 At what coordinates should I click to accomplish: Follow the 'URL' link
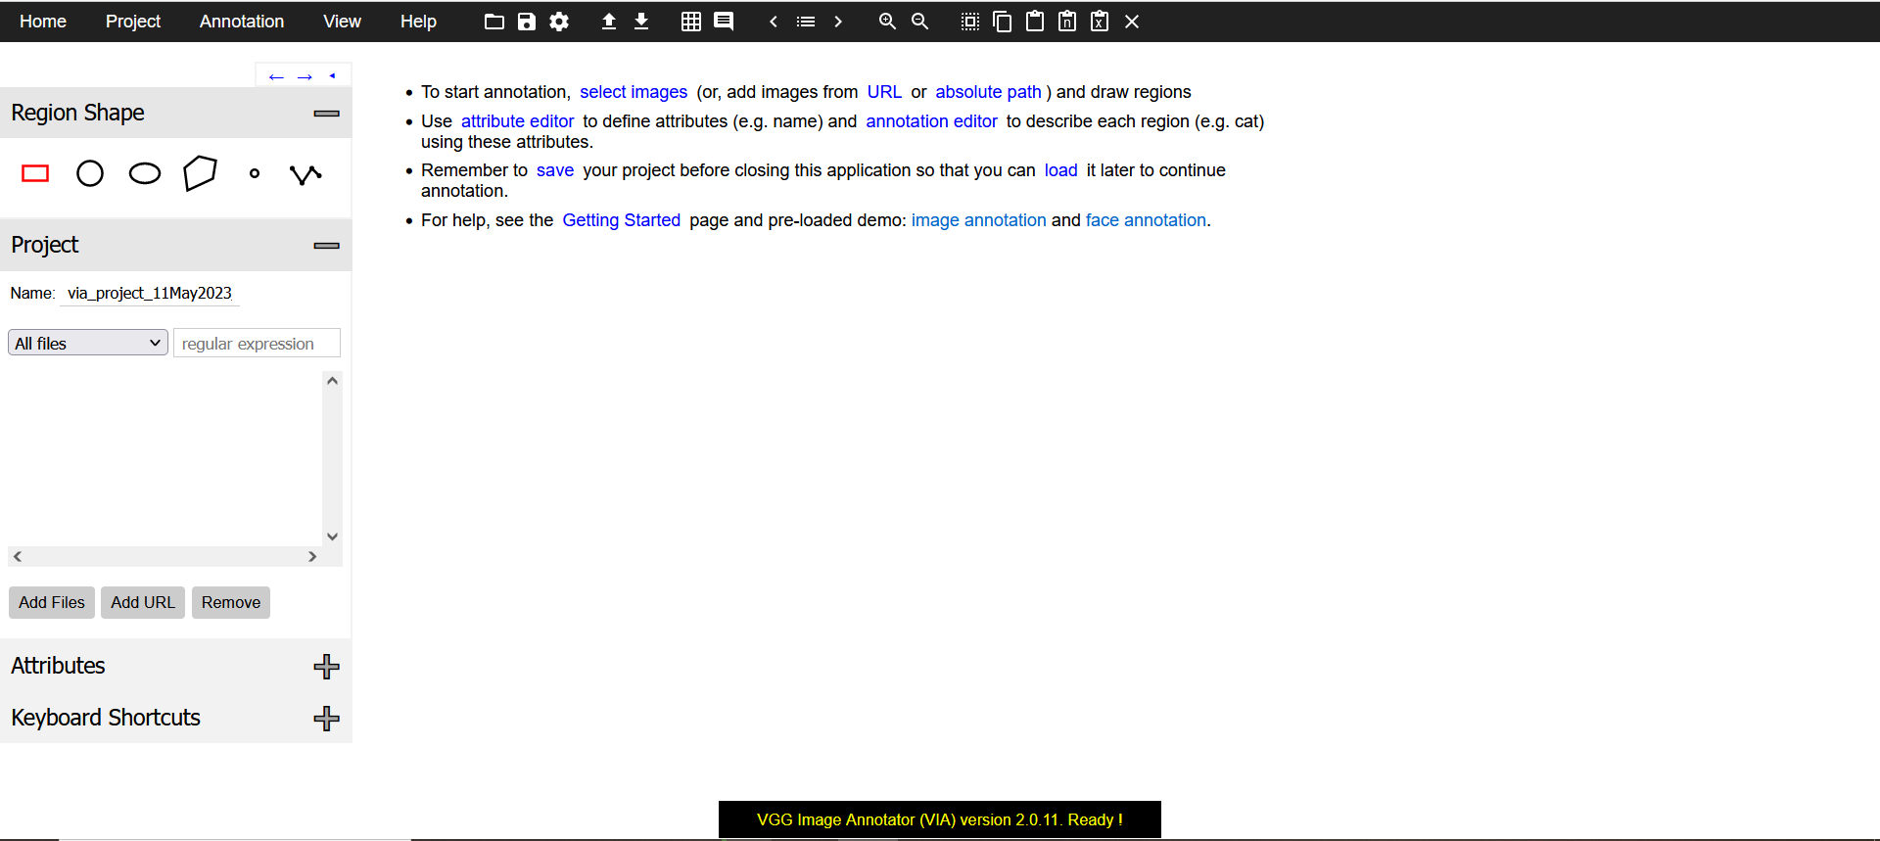point(884,92)
